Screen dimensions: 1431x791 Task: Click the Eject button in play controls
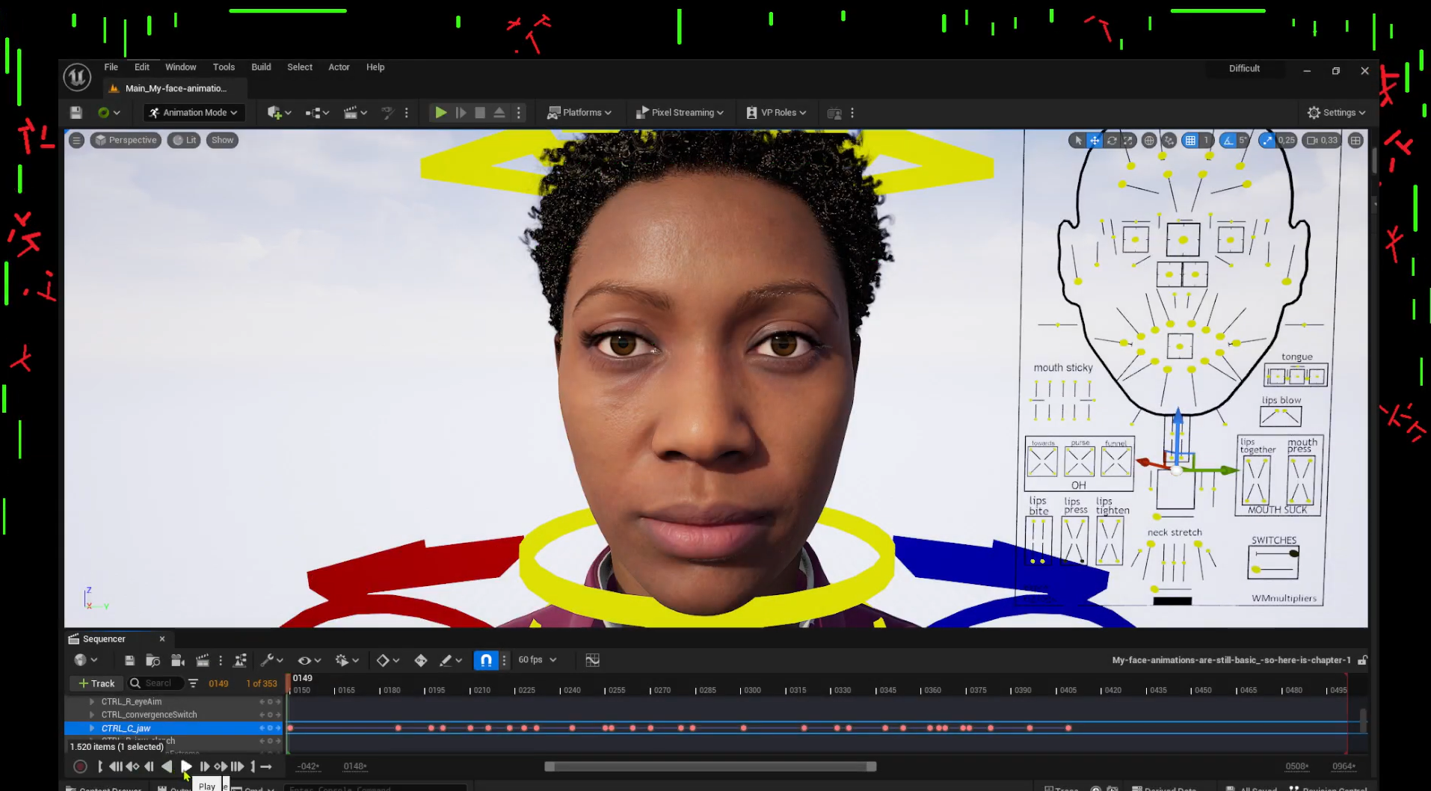tap(499, 113)
